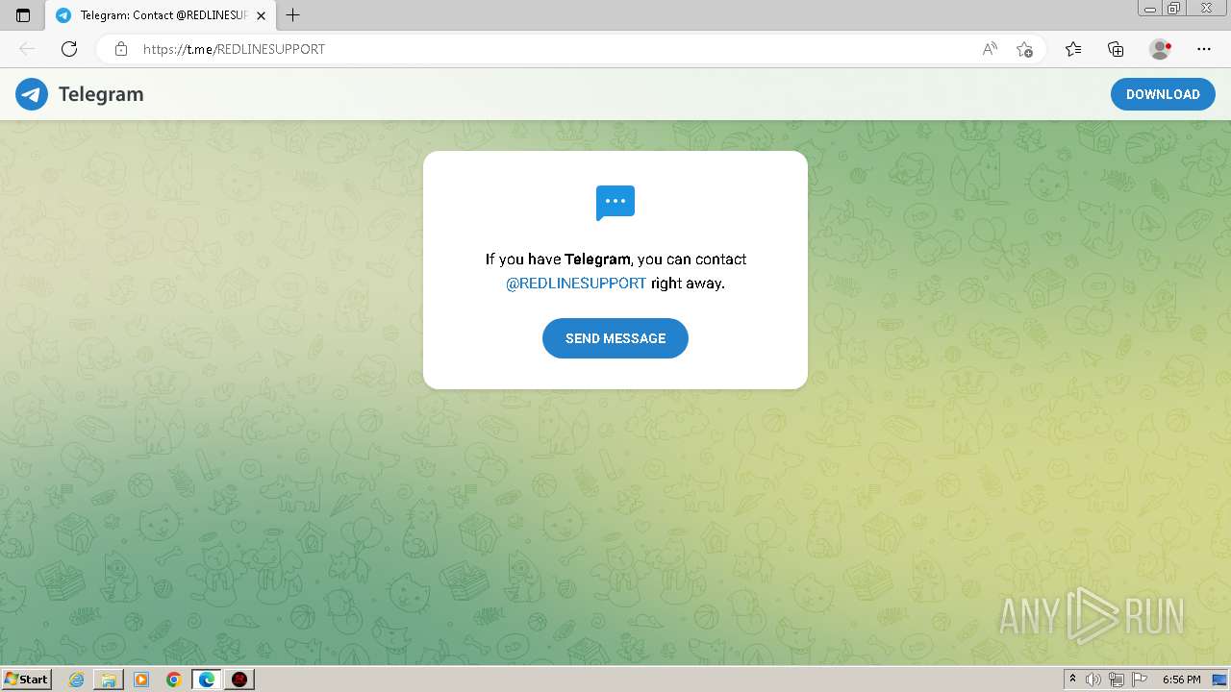Image resolution: width=1231 pixels, height=692 pixels.
Task: Click the blue chat bubble icon
Action: click(615, 203)
